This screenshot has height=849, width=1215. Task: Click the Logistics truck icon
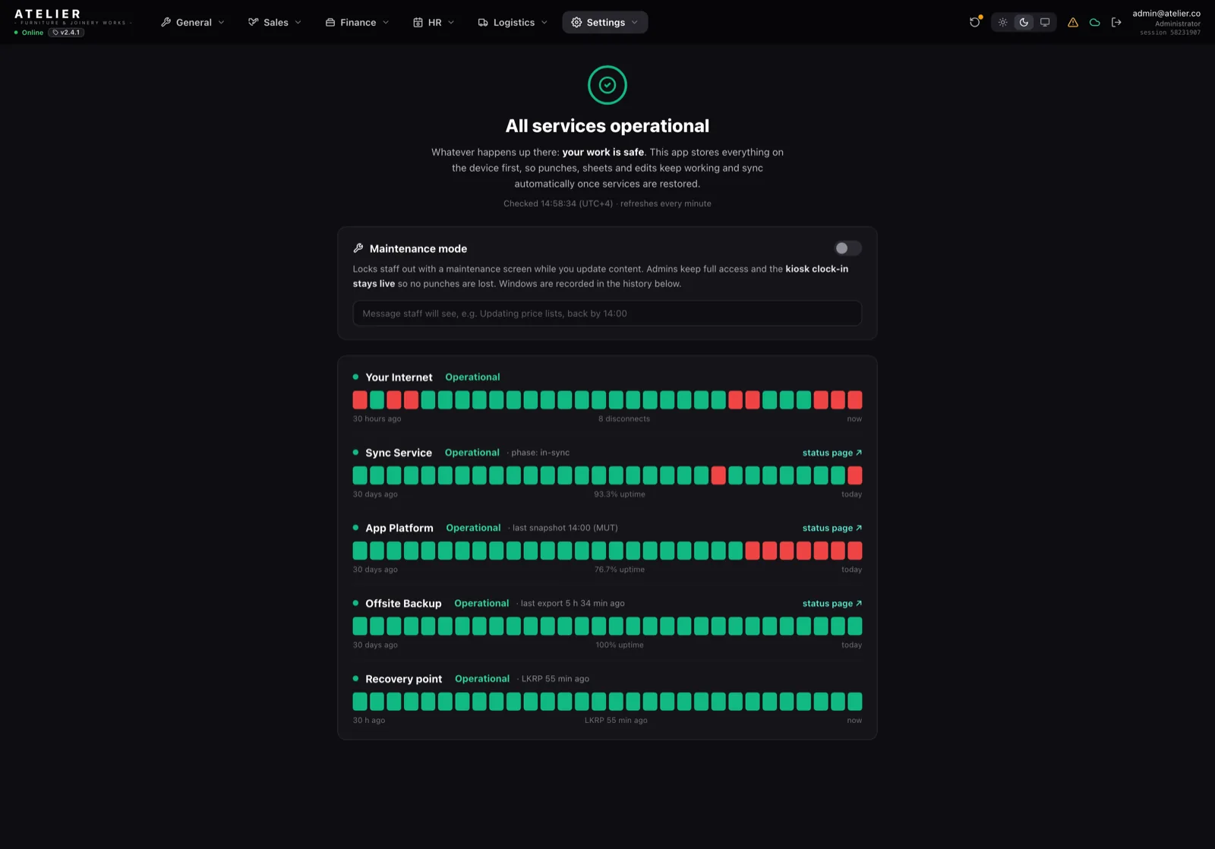tap(483, 22)
